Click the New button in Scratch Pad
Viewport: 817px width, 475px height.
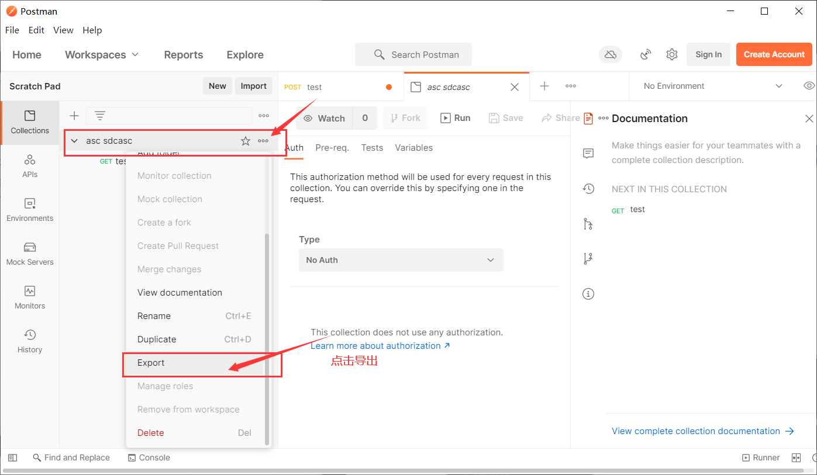point(218,86)
